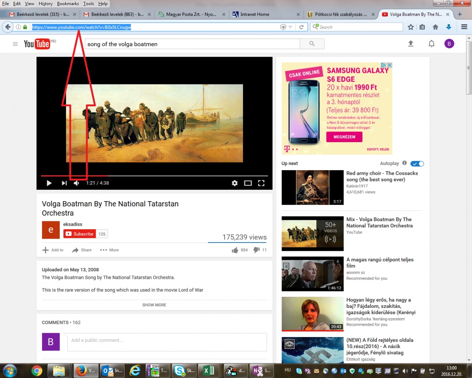The height and width of the screenshot is (378, 472).
Task: Open YouTube notifications bell
Action: pos(431,44)
